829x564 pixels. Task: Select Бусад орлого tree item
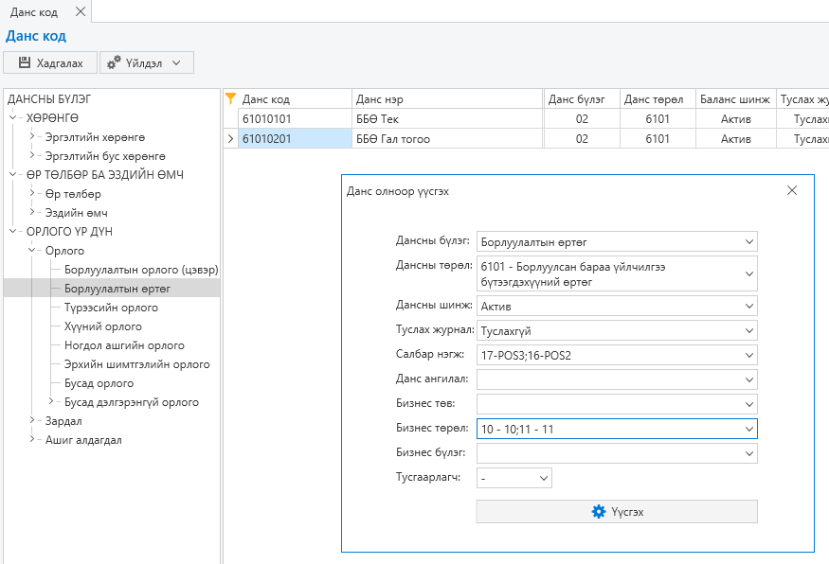coord(99,383)
